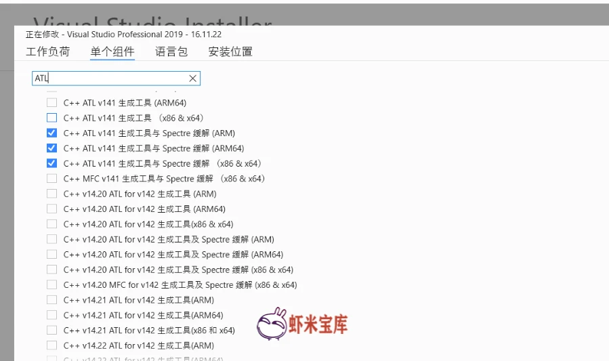Click label 'C++ v14.21 ATL for v142 生成工具(x86 和 x64)'
Image resolution: width=609 pixels, height=361 pixels.
149,331
